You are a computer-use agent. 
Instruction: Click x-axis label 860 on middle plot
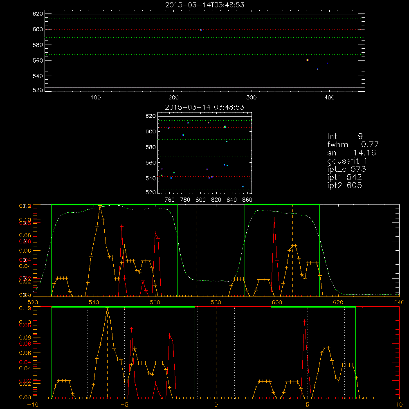coord(247,200)
